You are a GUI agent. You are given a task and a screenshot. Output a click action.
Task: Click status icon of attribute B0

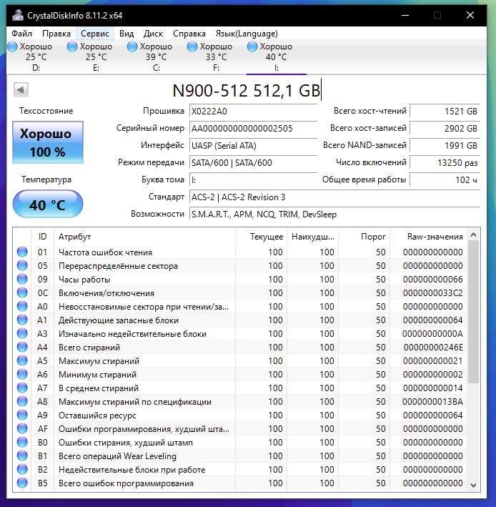(x=22, y=442)
